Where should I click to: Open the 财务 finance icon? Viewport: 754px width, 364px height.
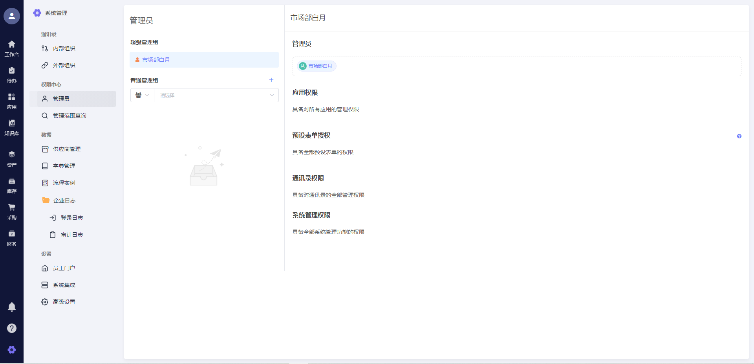click(12, 234)
